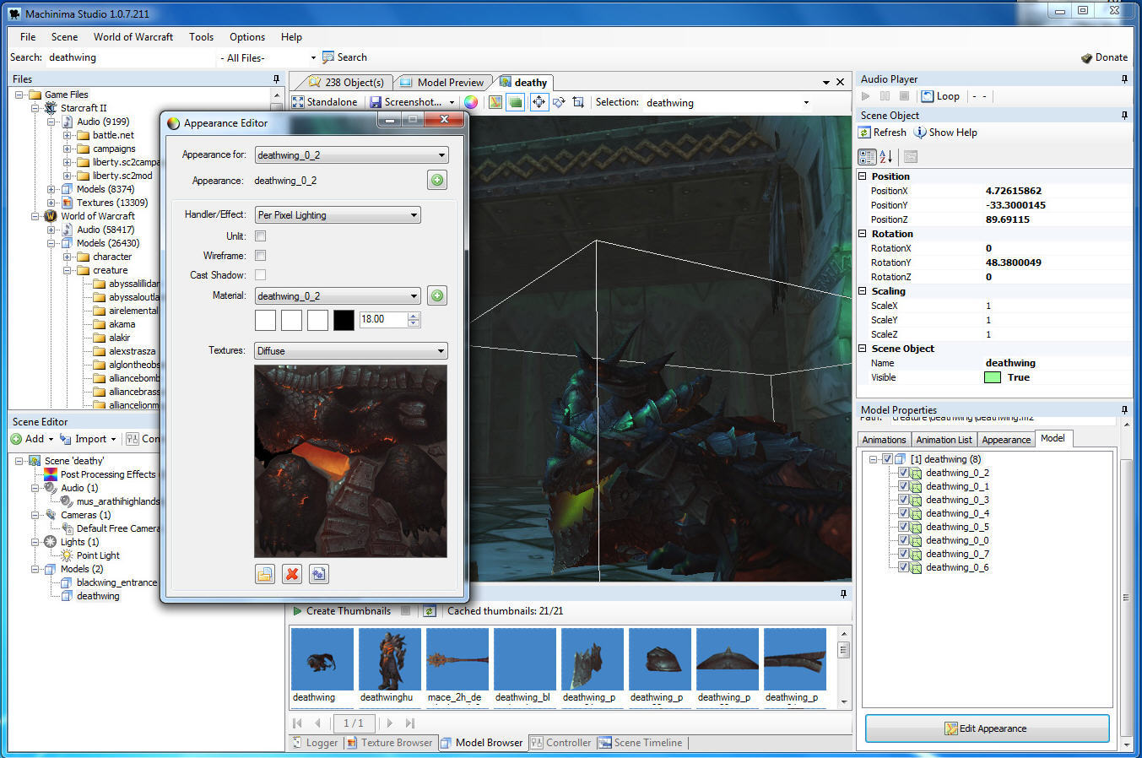Toggle Loop in the Audio Player
1142x758 pixels.
tap(940, 96)
